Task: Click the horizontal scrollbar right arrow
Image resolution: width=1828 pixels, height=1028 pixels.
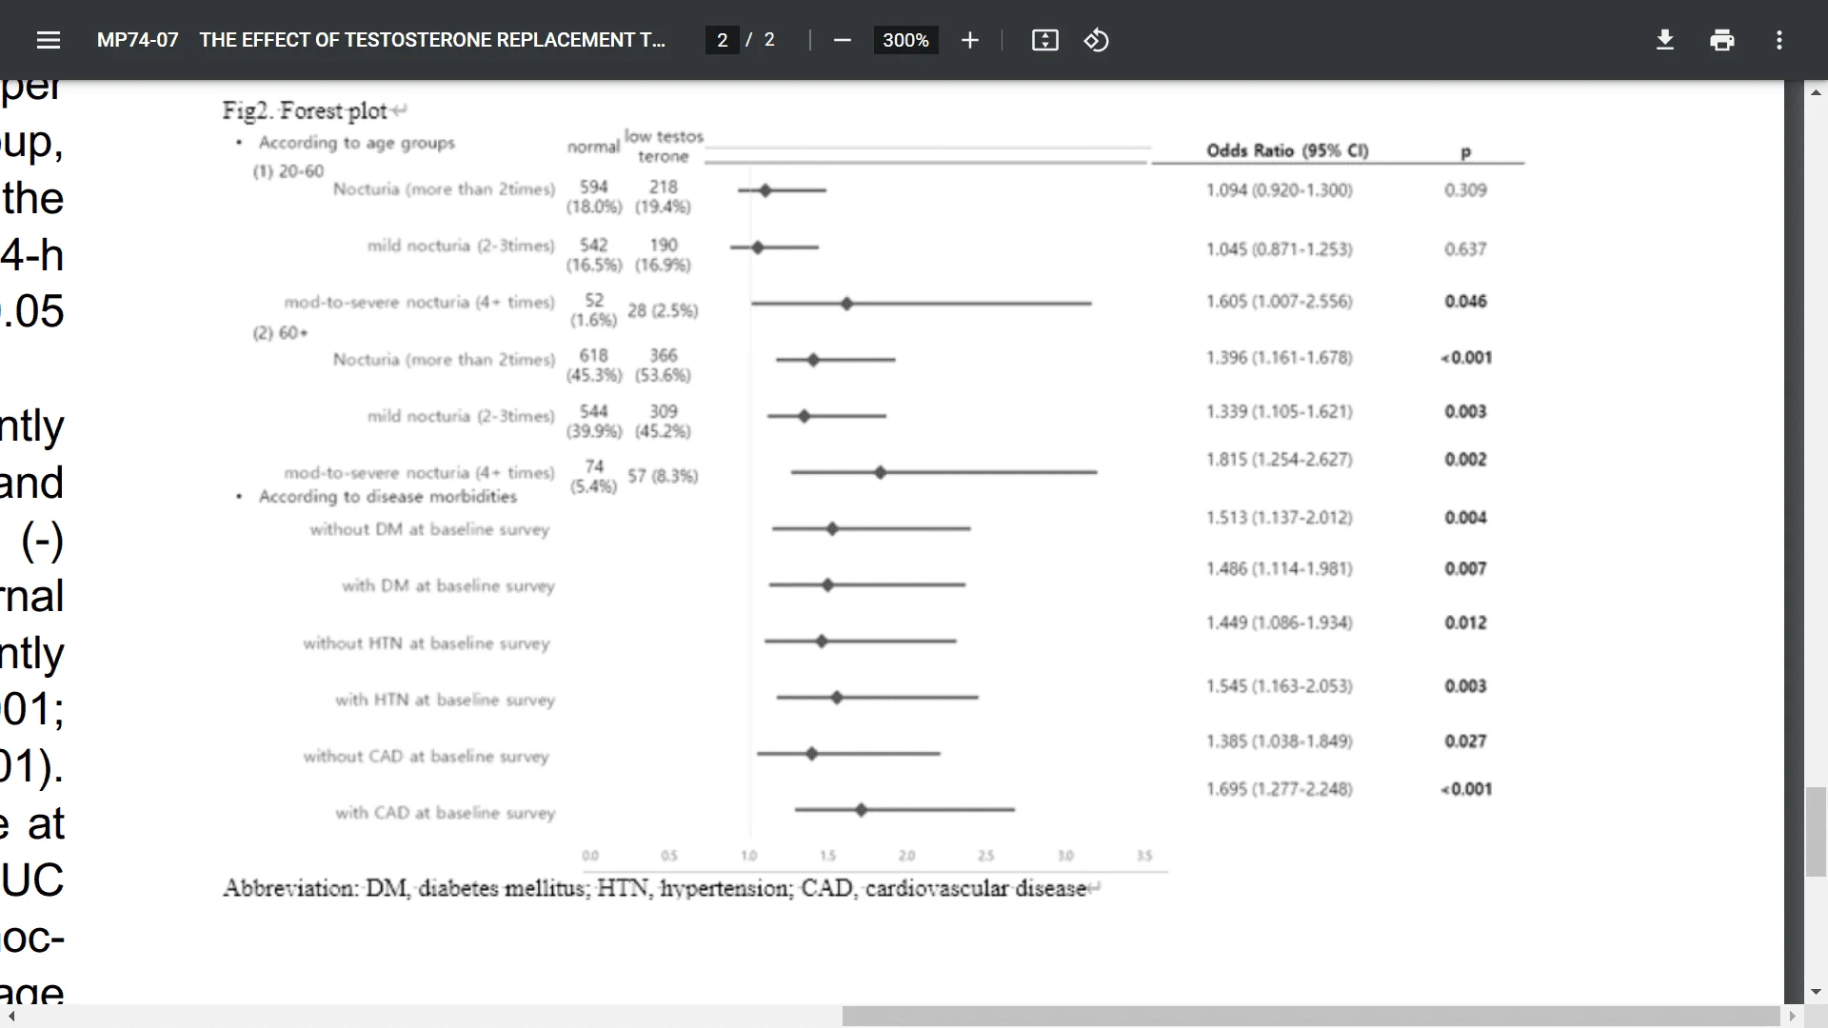Action: point(1793,1017)
